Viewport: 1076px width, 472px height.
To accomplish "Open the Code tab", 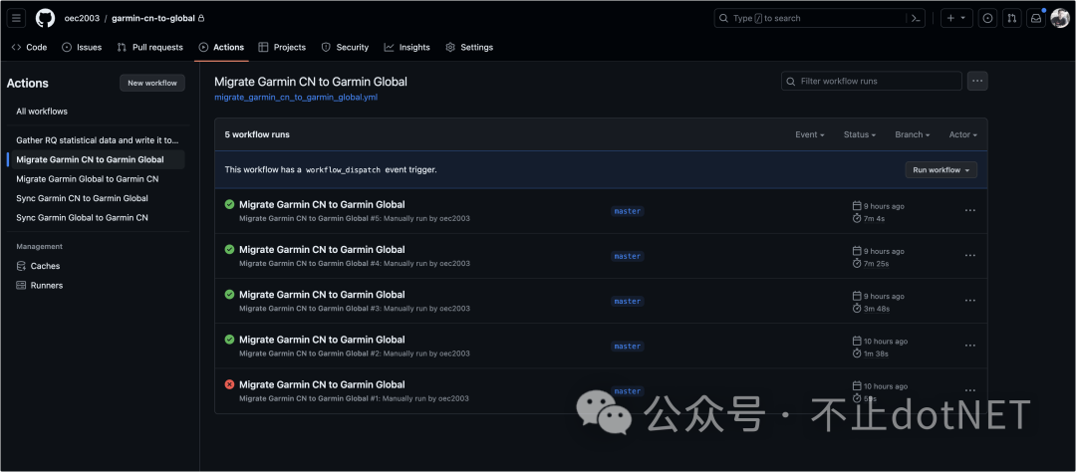I will [30, 48].
